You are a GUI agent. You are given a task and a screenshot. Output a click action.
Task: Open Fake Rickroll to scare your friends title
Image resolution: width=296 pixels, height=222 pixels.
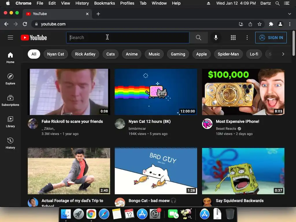pyautogui.click(x=72, y=121)
